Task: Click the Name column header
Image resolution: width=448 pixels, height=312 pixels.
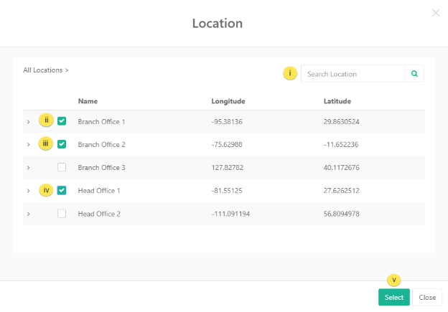Action: coord(88,101)
